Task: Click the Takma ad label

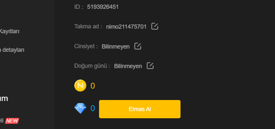Action: tap(88, 26)
